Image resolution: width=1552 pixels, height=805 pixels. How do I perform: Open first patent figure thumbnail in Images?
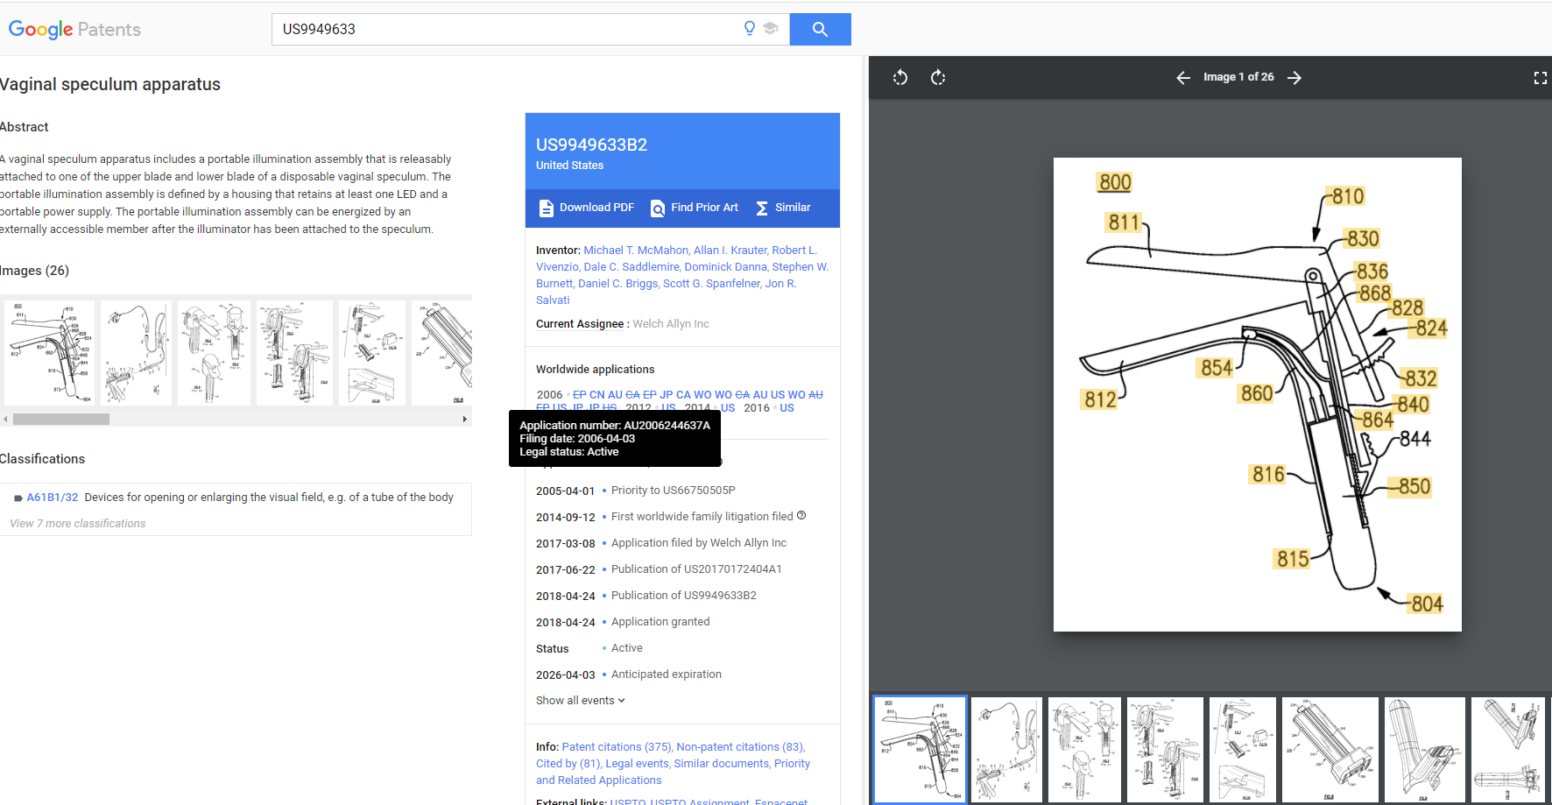pyautogui.click(x=49, y=353)
